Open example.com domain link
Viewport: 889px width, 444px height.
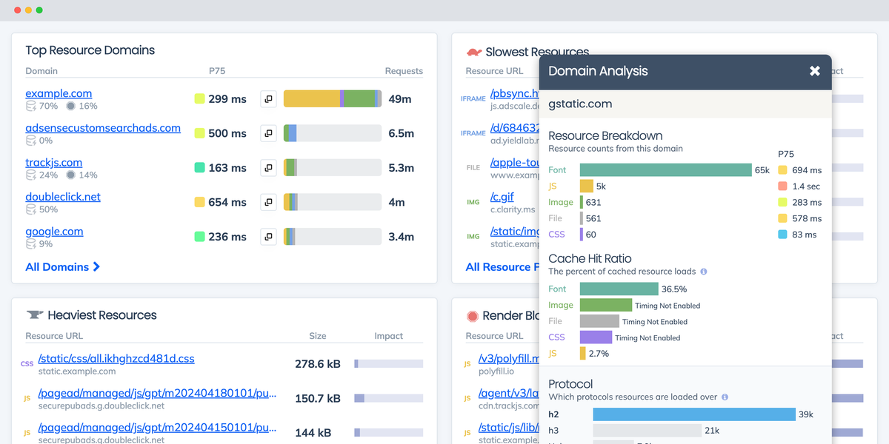click(x=59, y=93)
